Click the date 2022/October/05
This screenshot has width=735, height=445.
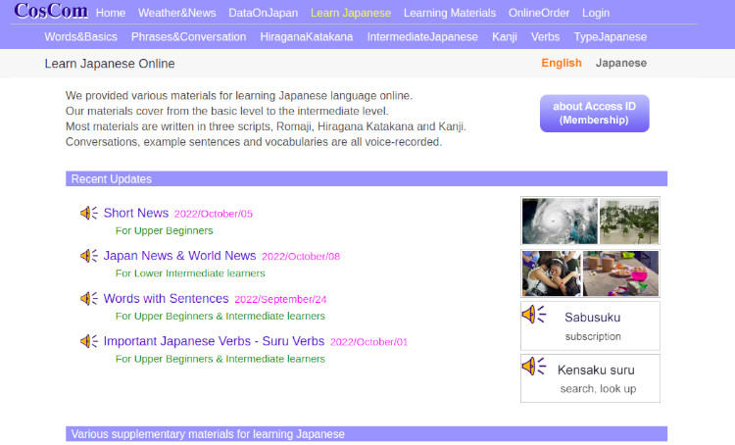point(214,214)
